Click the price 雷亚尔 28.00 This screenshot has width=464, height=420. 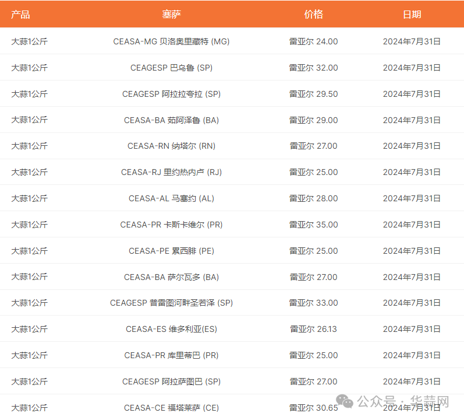click(313, 198)
